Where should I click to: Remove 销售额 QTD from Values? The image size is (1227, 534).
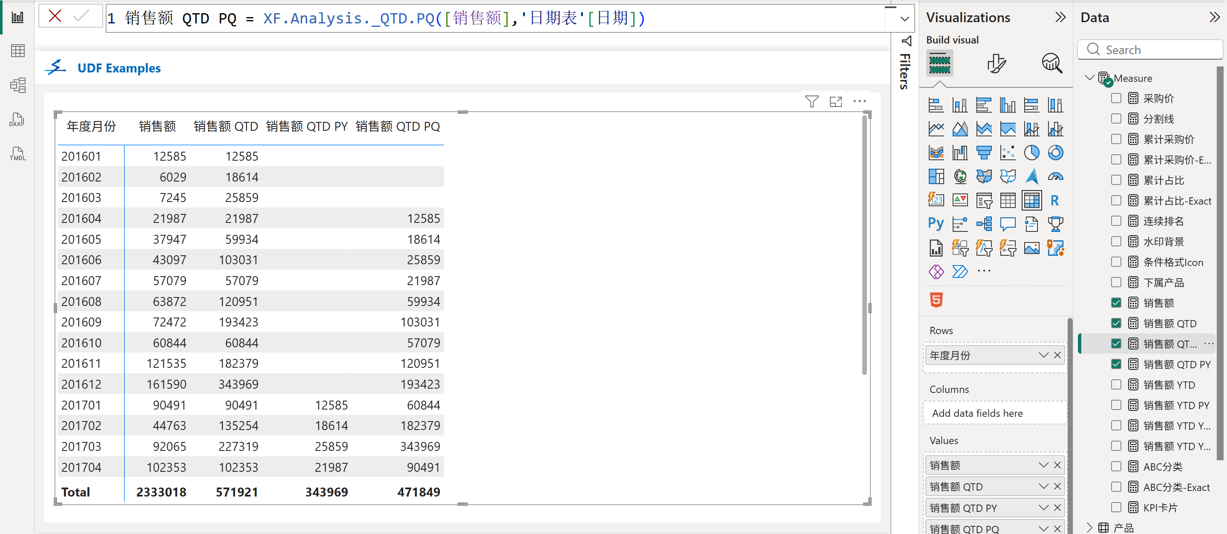(1057, 486)
